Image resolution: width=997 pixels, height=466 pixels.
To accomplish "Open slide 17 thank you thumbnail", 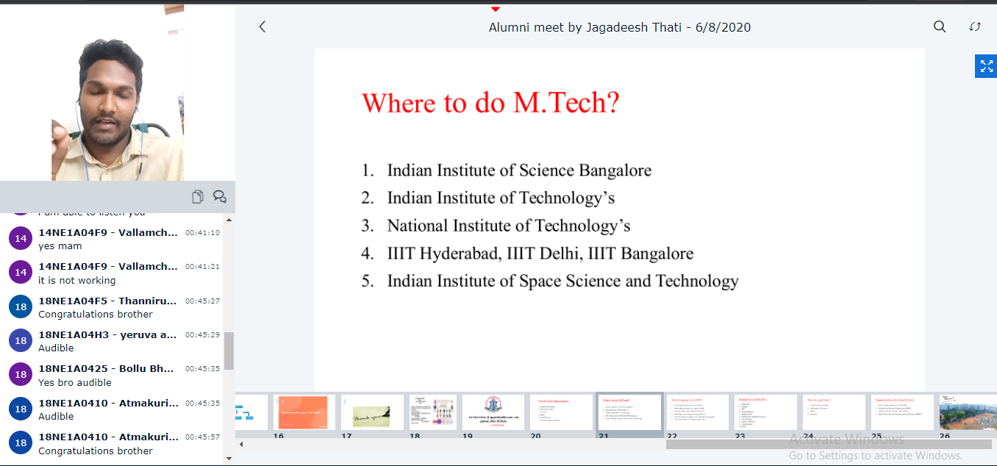I will [372, 412].
